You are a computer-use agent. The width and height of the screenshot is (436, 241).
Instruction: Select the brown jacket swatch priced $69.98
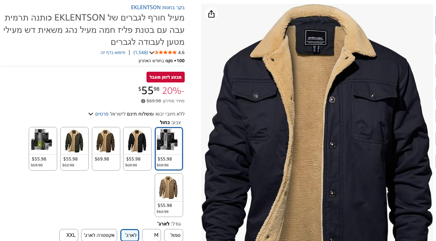[106, 149]
